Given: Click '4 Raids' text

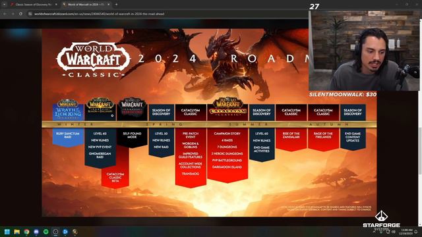Looking at the screenshot, I should (x=227, y=140).
